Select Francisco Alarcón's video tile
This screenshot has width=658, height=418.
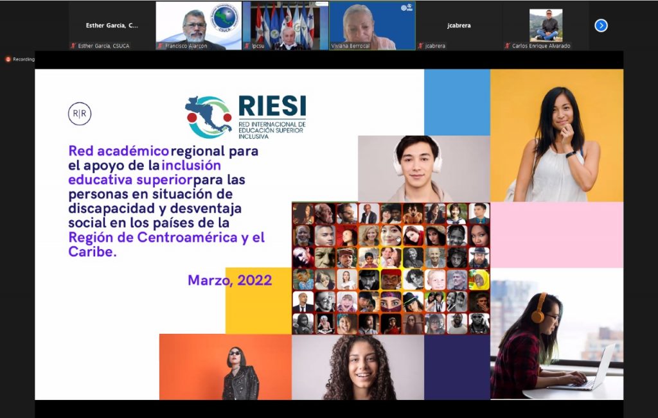pos(199,24)
